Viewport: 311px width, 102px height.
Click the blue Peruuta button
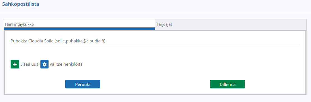click(83, 84)
